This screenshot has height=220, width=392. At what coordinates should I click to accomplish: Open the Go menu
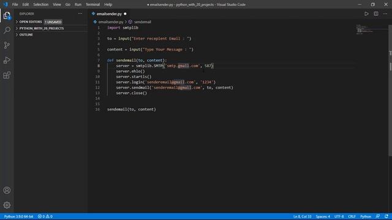click(x=68, y=4)
